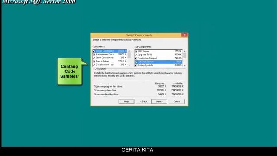277x156 pixels.
Task: Toggle the Development Tool checkbox
Action: pyautogui.click(x=94, y=65)
